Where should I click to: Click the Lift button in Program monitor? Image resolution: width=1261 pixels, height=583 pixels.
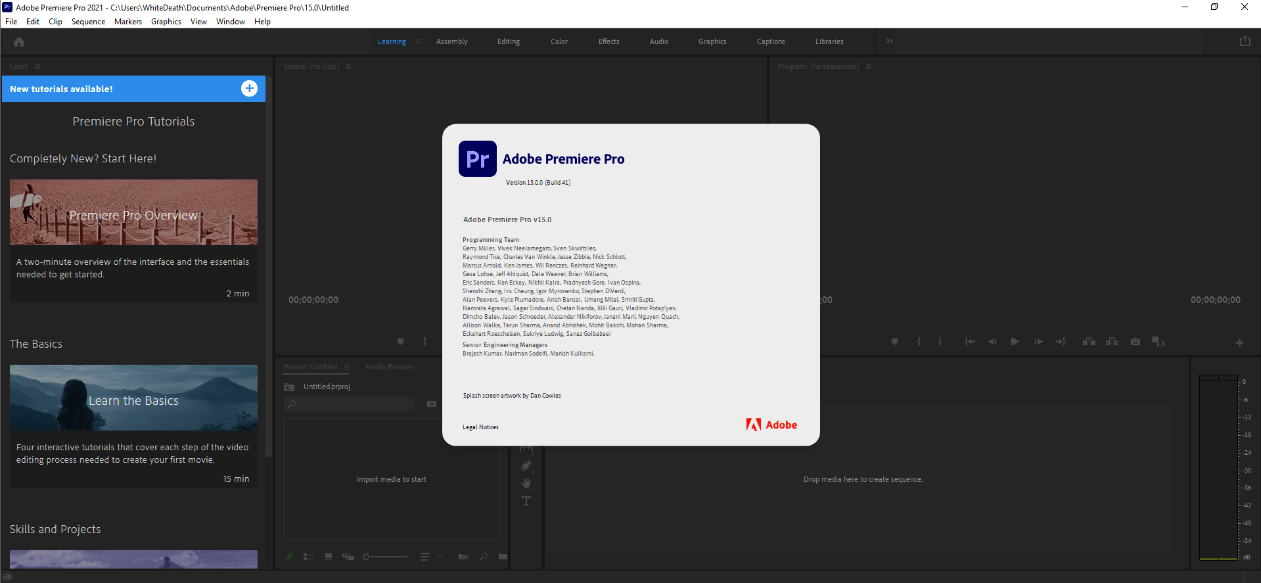(1089, 342)
